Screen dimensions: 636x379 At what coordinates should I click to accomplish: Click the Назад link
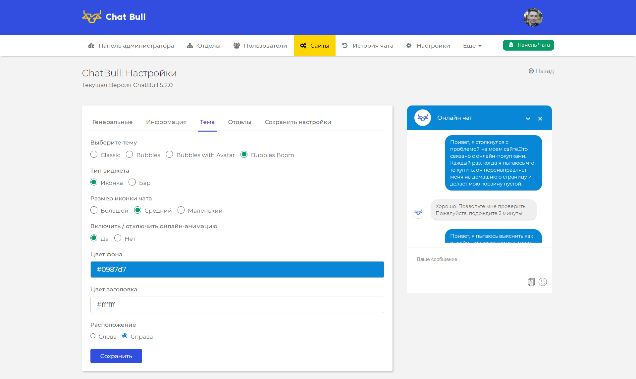tap(541, 71)
